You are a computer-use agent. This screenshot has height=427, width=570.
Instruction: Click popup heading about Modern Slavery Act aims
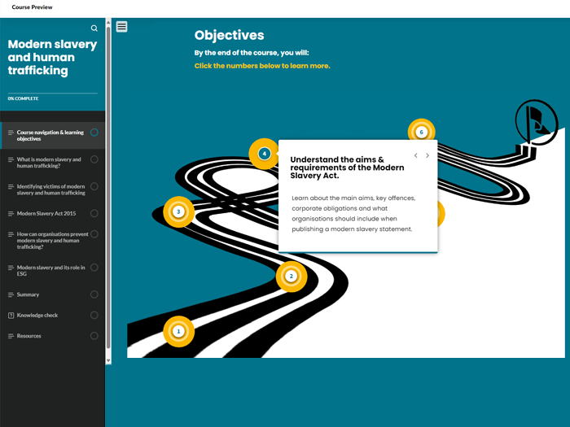pos(347,168)
